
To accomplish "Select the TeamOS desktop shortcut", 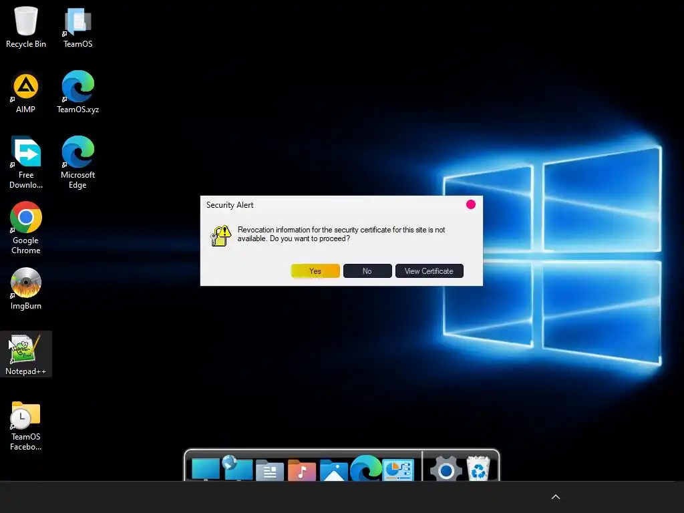I will pyautogui.click(x=77, y=27).
